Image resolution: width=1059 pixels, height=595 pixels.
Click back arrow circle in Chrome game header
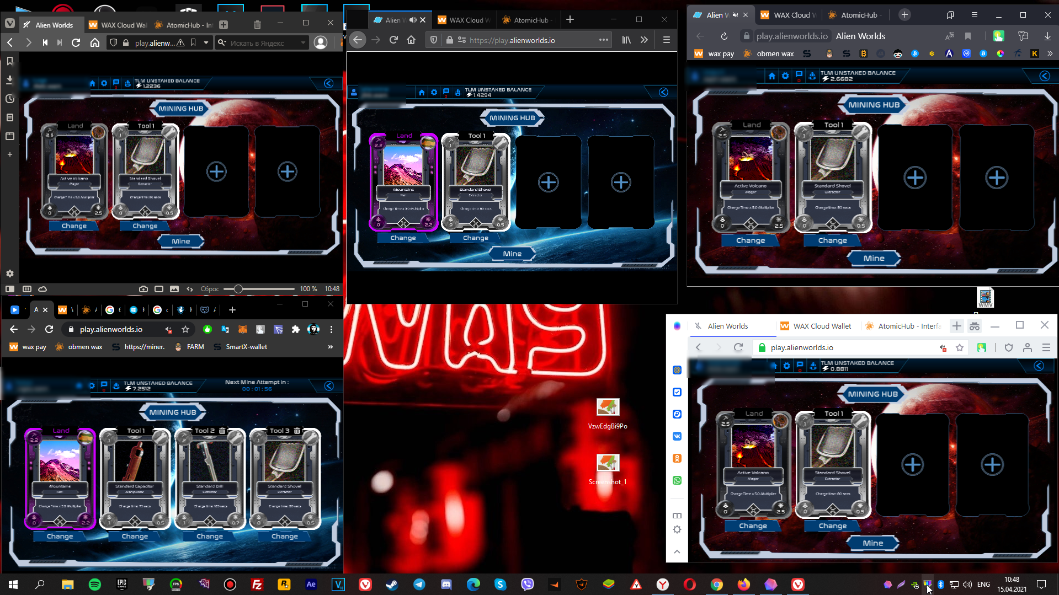point(329,386)
